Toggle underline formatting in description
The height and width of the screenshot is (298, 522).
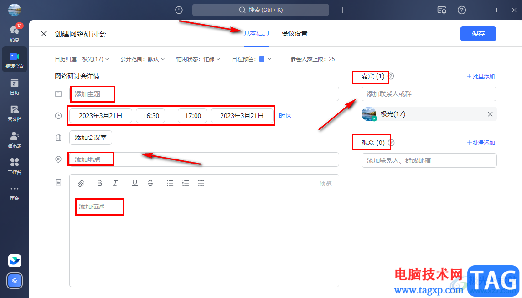pos(135,183)
